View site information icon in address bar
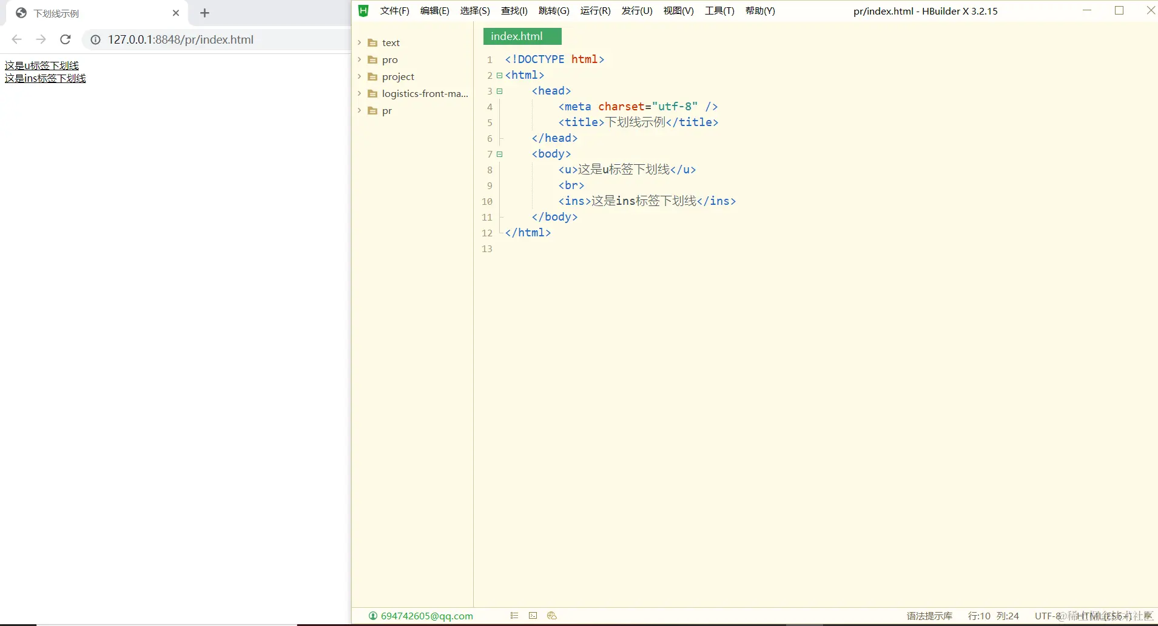The image size is (1158, 626). click(x=95, y=40)
